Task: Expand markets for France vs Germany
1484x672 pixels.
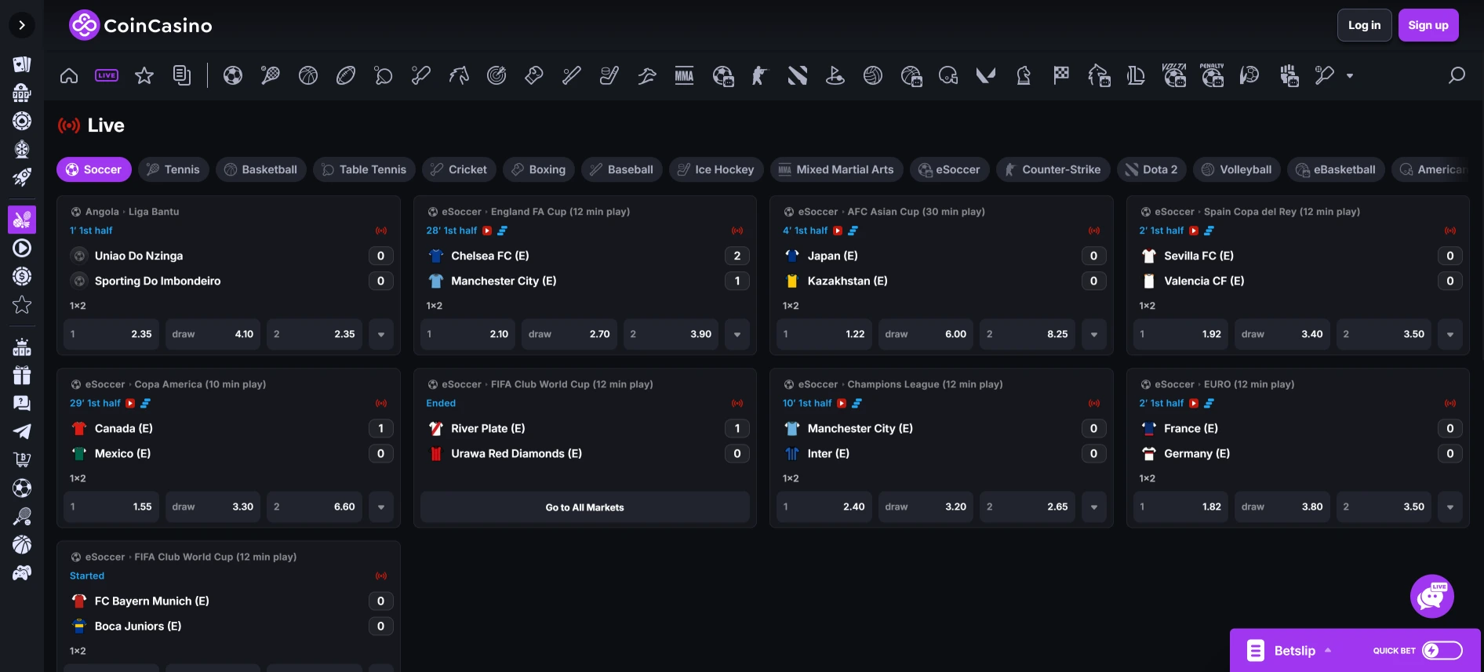Action: [x=1450, y=507]
